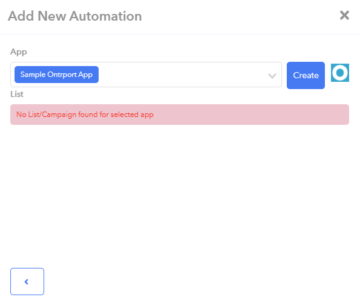Select the Sample Ontrport App chip
Viewport: 360px width, 300px height.
(56, 75)
